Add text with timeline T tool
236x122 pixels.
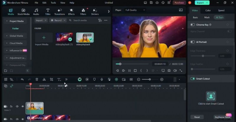click(59, 80)
